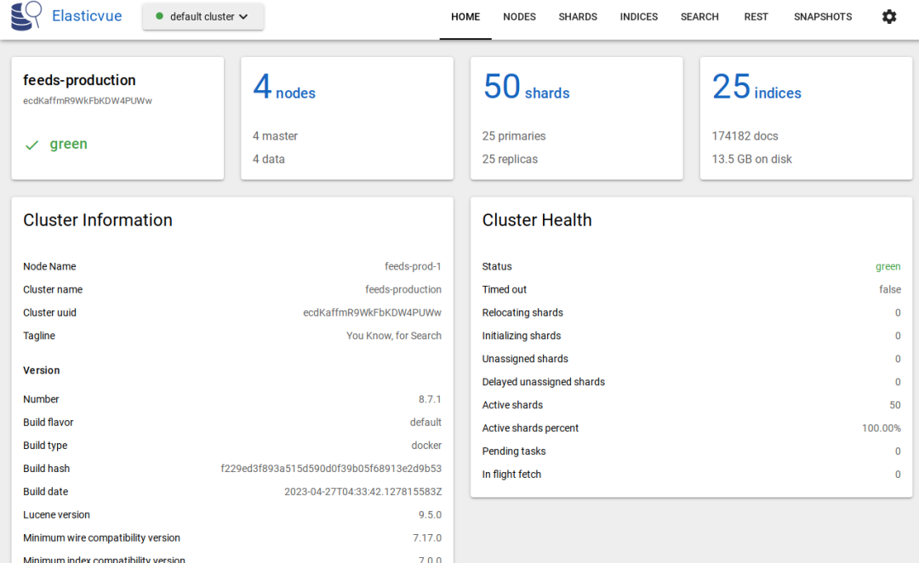Open the 25 indices link
This screenshot has width=919, height=563.
756,87
